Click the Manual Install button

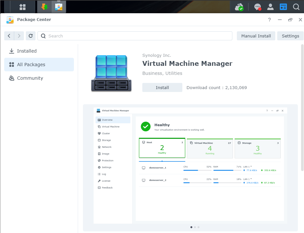256,36
